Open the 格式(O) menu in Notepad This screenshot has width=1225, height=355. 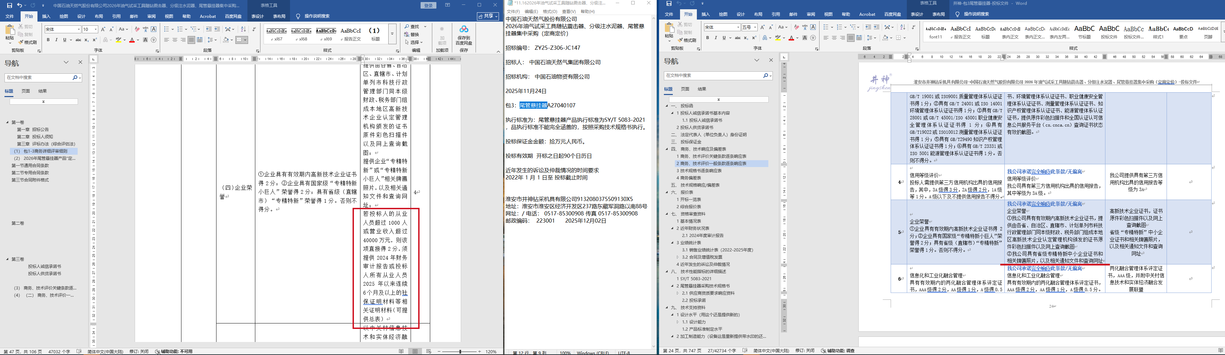pos(550,11)
